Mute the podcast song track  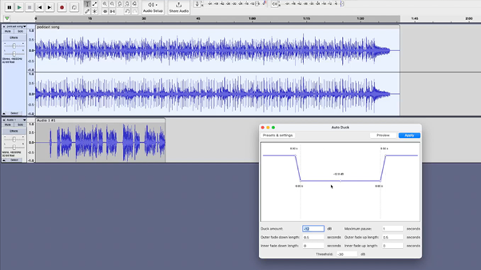8,31
